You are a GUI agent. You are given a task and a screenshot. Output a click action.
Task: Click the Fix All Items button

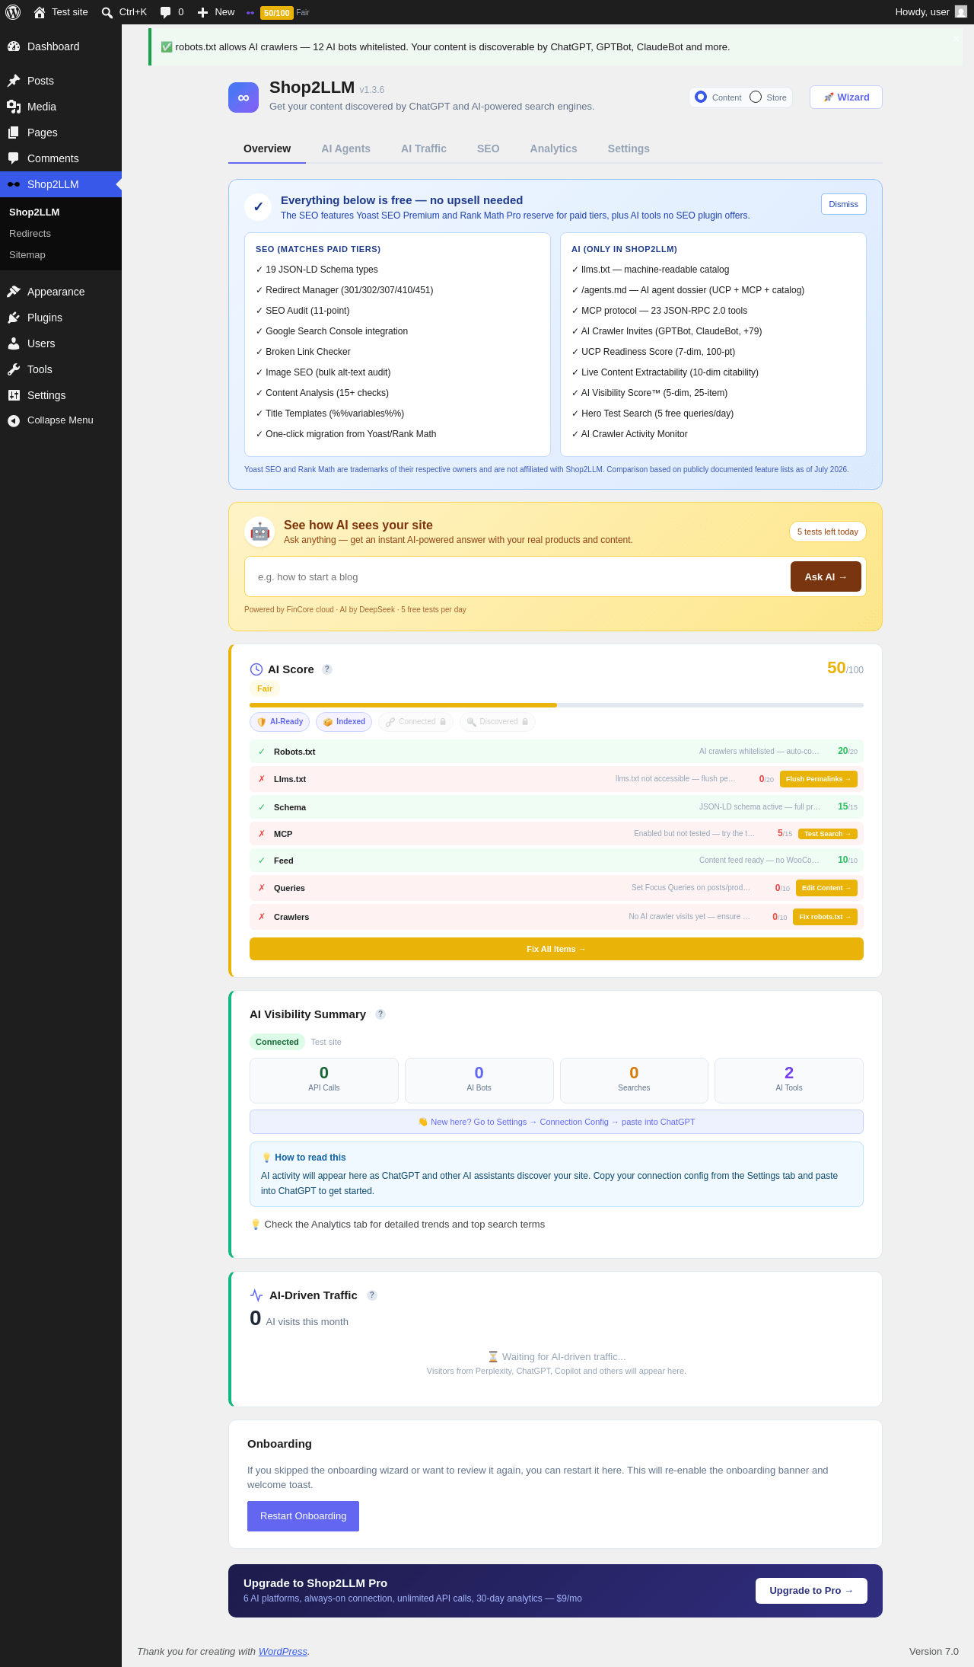pyautogui.click(x=556, y=949)
